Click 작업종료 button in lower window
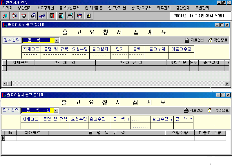 [x=218, y=110]
